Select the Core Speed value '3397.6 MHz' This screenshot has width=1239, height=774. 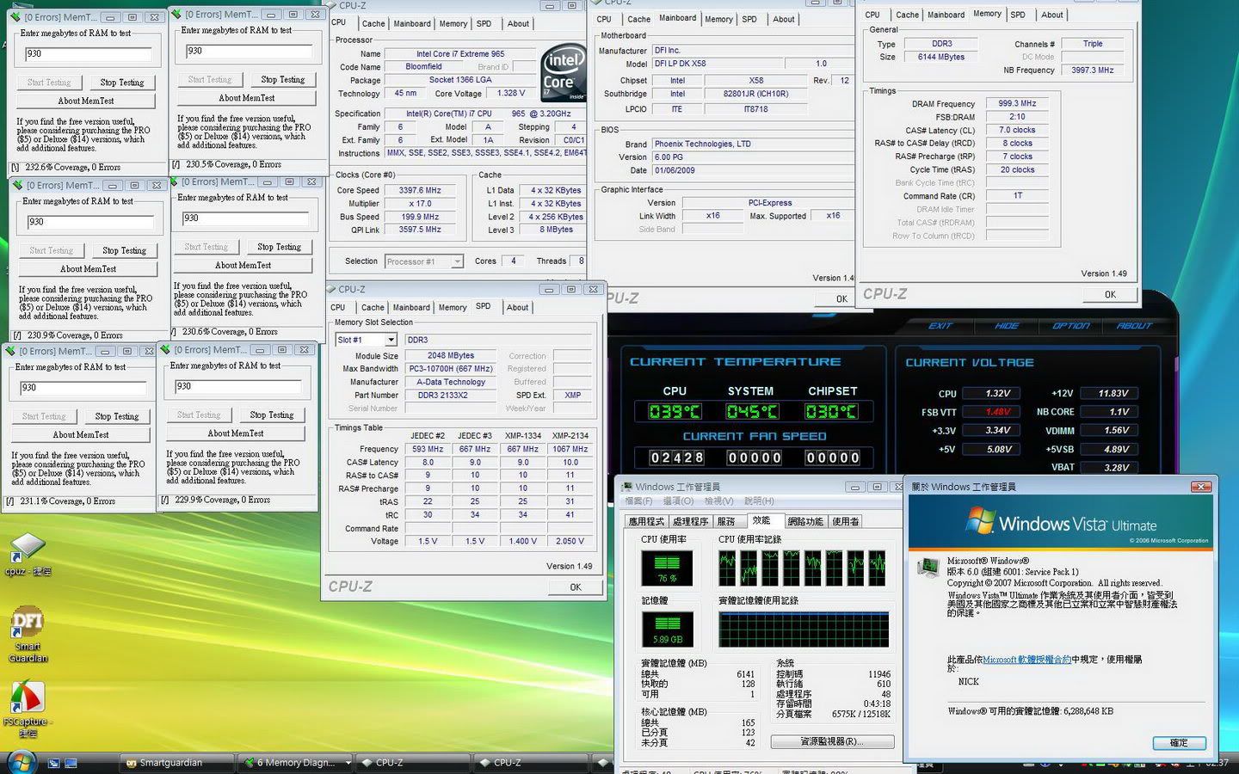(420, 191)
